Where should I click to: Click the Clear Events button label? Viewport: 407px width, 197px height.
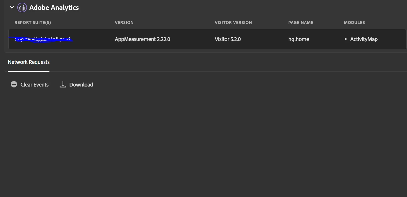[34, 85]
